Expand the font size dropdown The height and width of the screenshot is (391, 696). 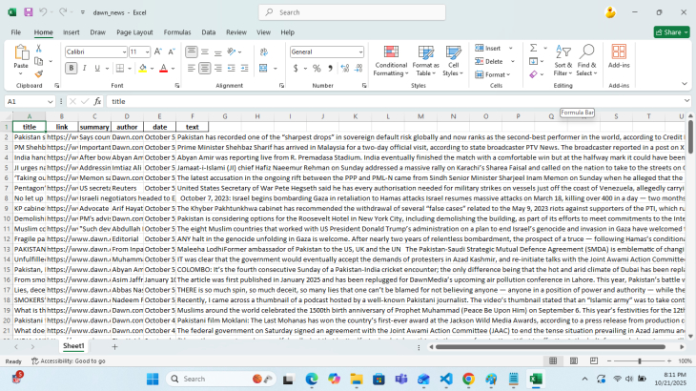coord(146,51)
